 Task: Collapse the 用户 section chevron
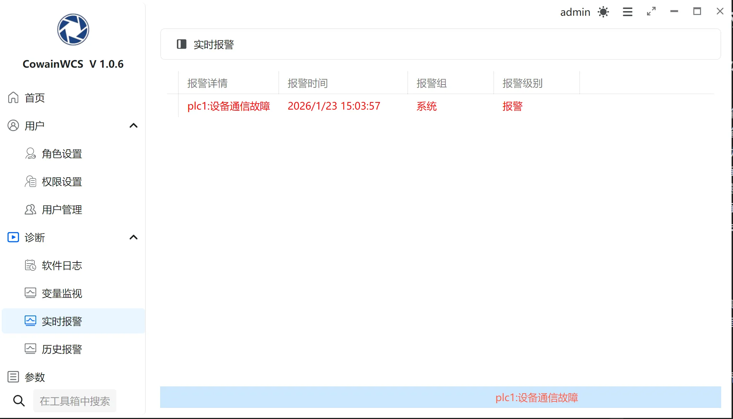[133, 125]
